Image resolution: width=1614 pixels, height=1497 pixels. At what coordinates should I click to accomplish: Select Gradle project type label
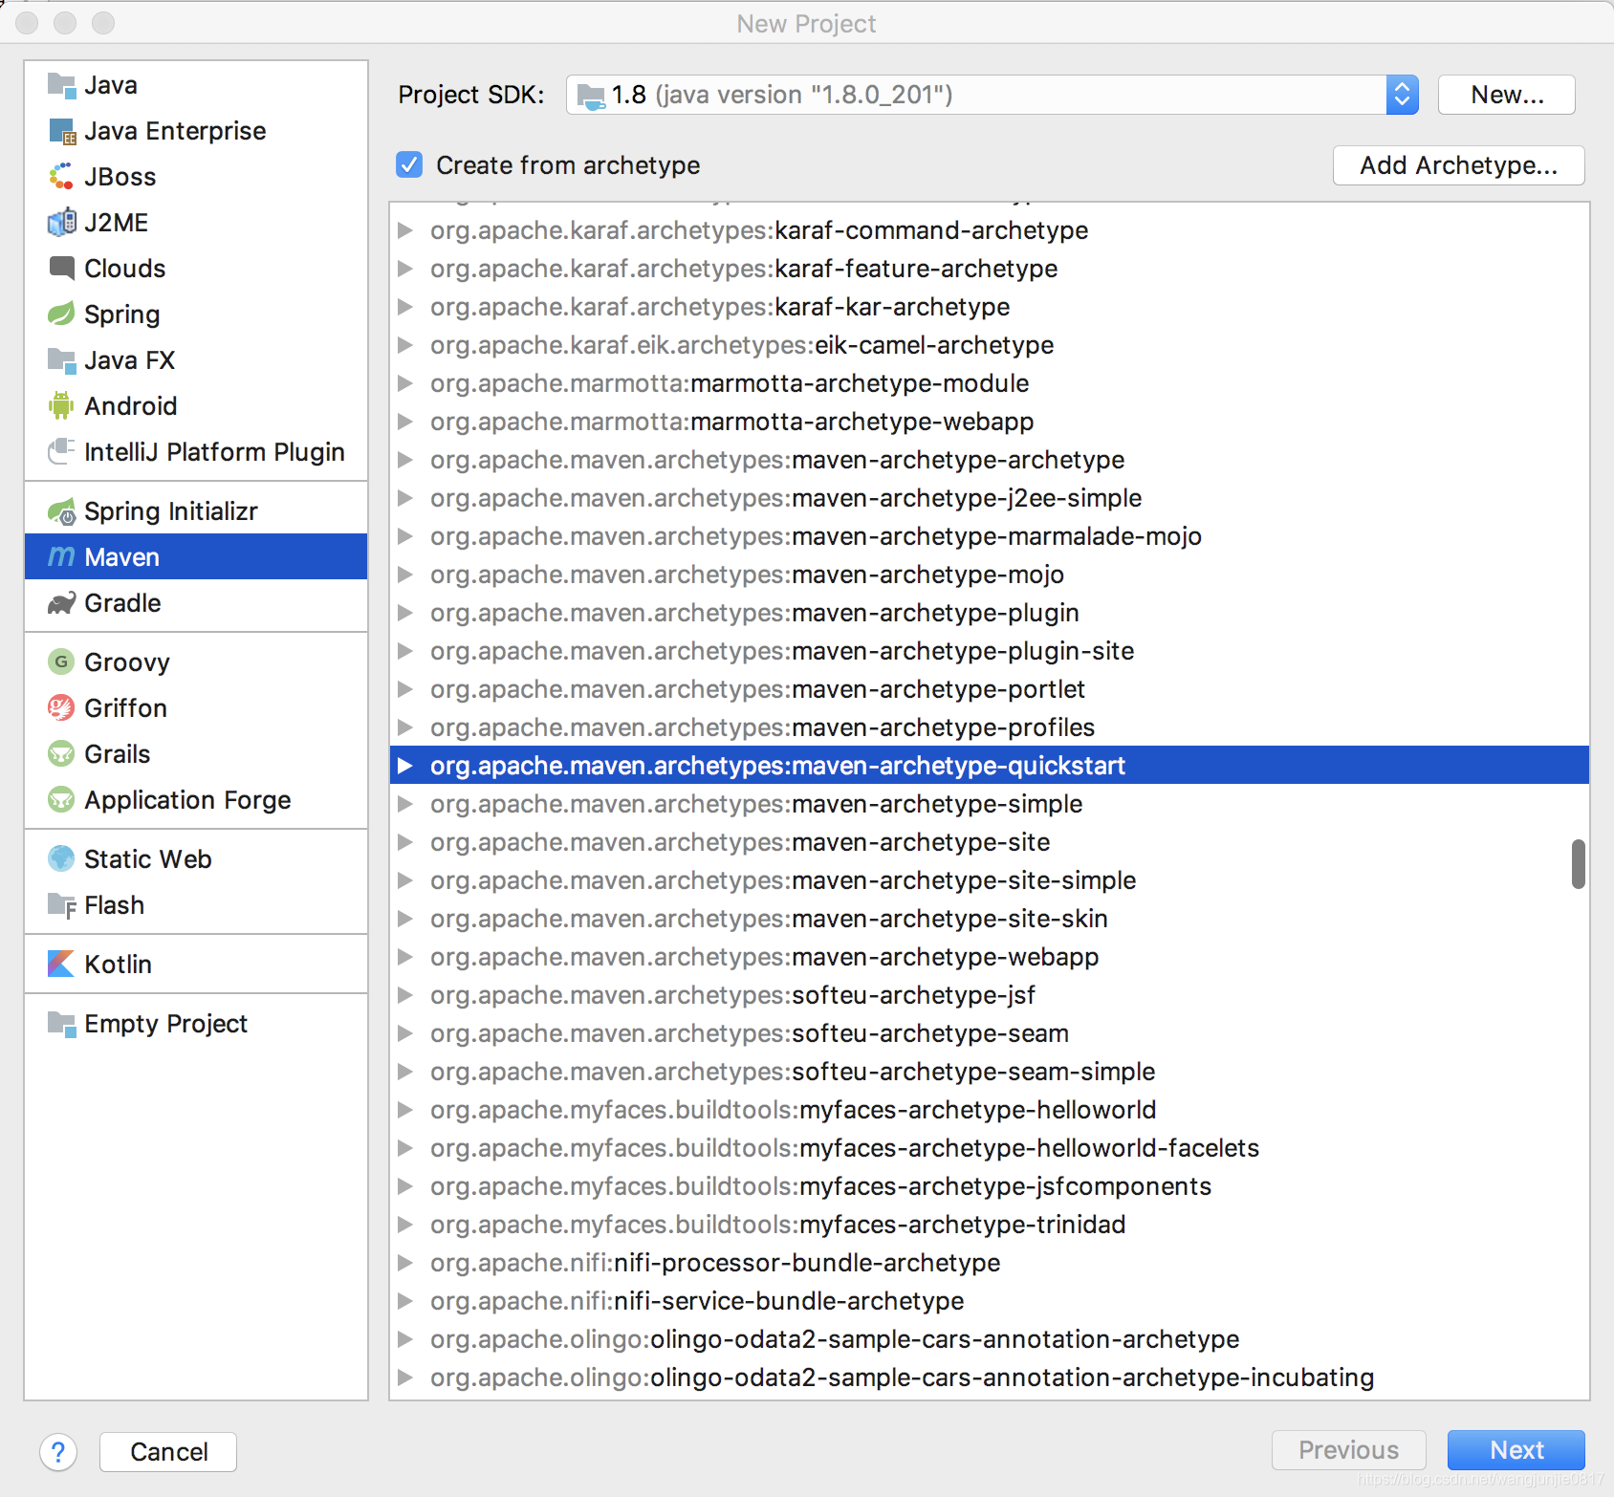122,603
